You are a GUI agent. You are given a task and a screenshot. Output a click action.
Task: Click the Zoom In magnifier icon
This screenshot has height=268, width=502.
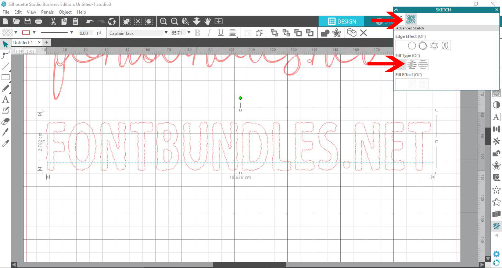tap(164, 21)
